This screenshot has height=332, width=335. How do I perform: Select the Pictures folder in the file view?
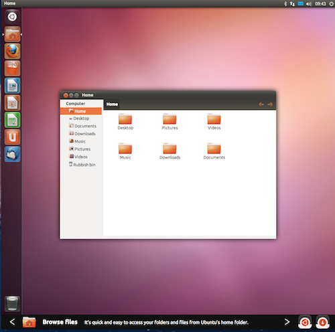(x=170, y=122)
